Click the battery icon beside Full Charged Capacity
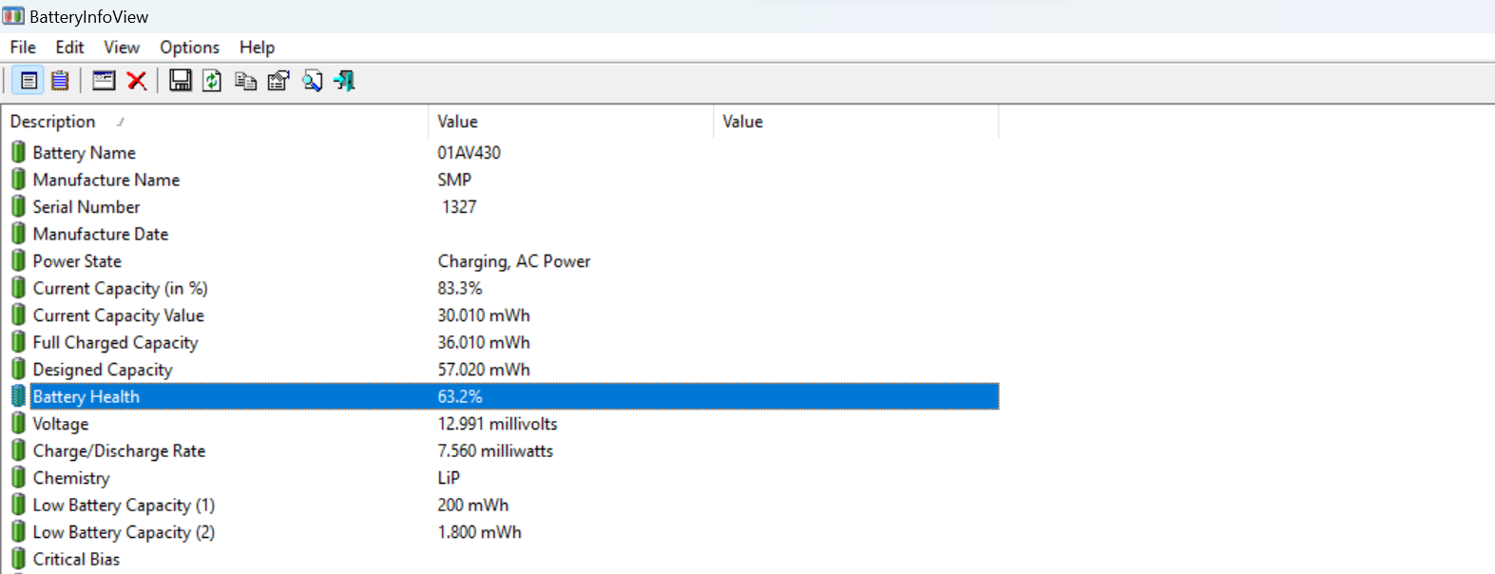The image size is (1495, 574). point(18,342)
